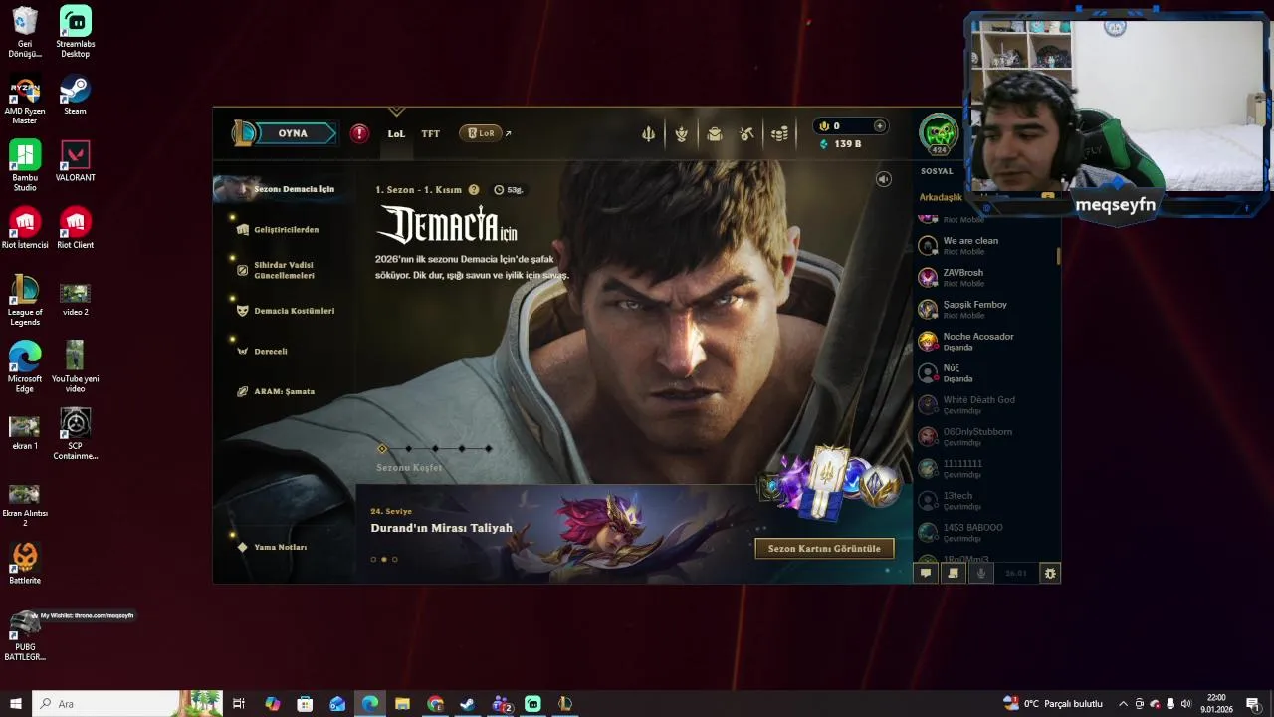Click the season info question mark icon
Image resolution: width=1274 pixels, height=717 pixels.
point(474,189)
